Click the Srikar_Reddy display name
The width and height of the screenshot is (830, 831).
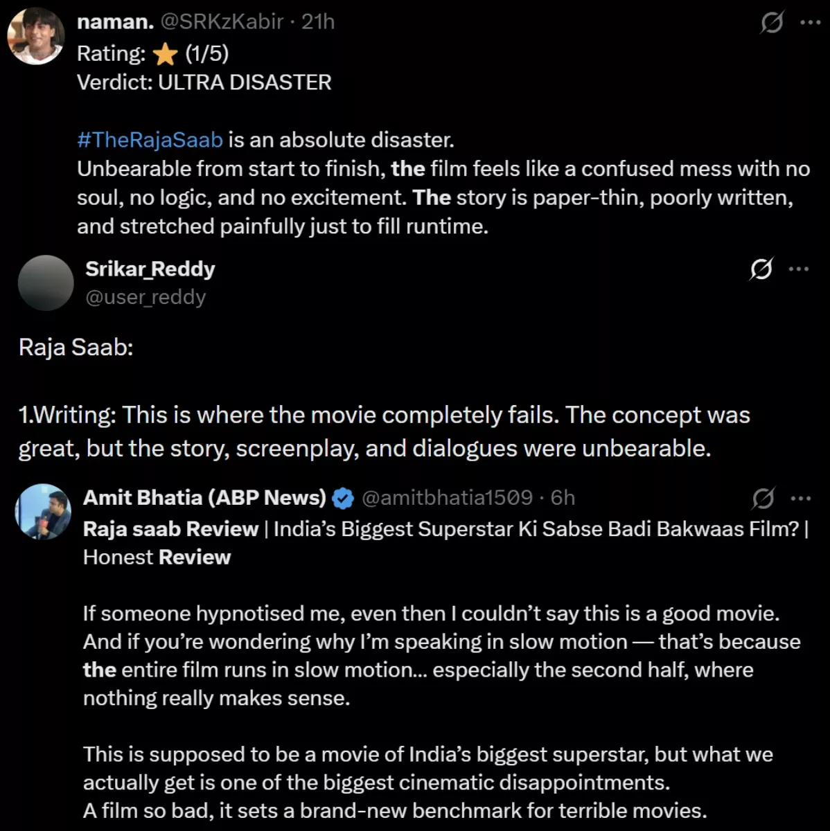point(150,269)
